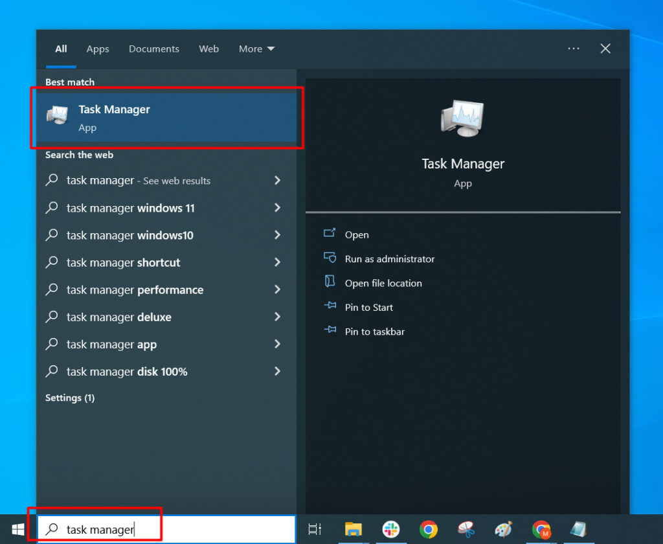Switch to the Apps tab

pos(98,49)
